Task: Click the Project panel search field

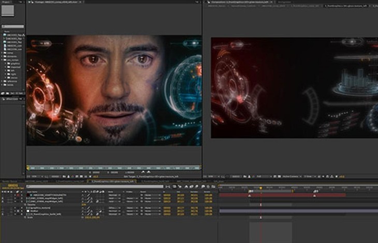Action: click(x=12, y=26)
